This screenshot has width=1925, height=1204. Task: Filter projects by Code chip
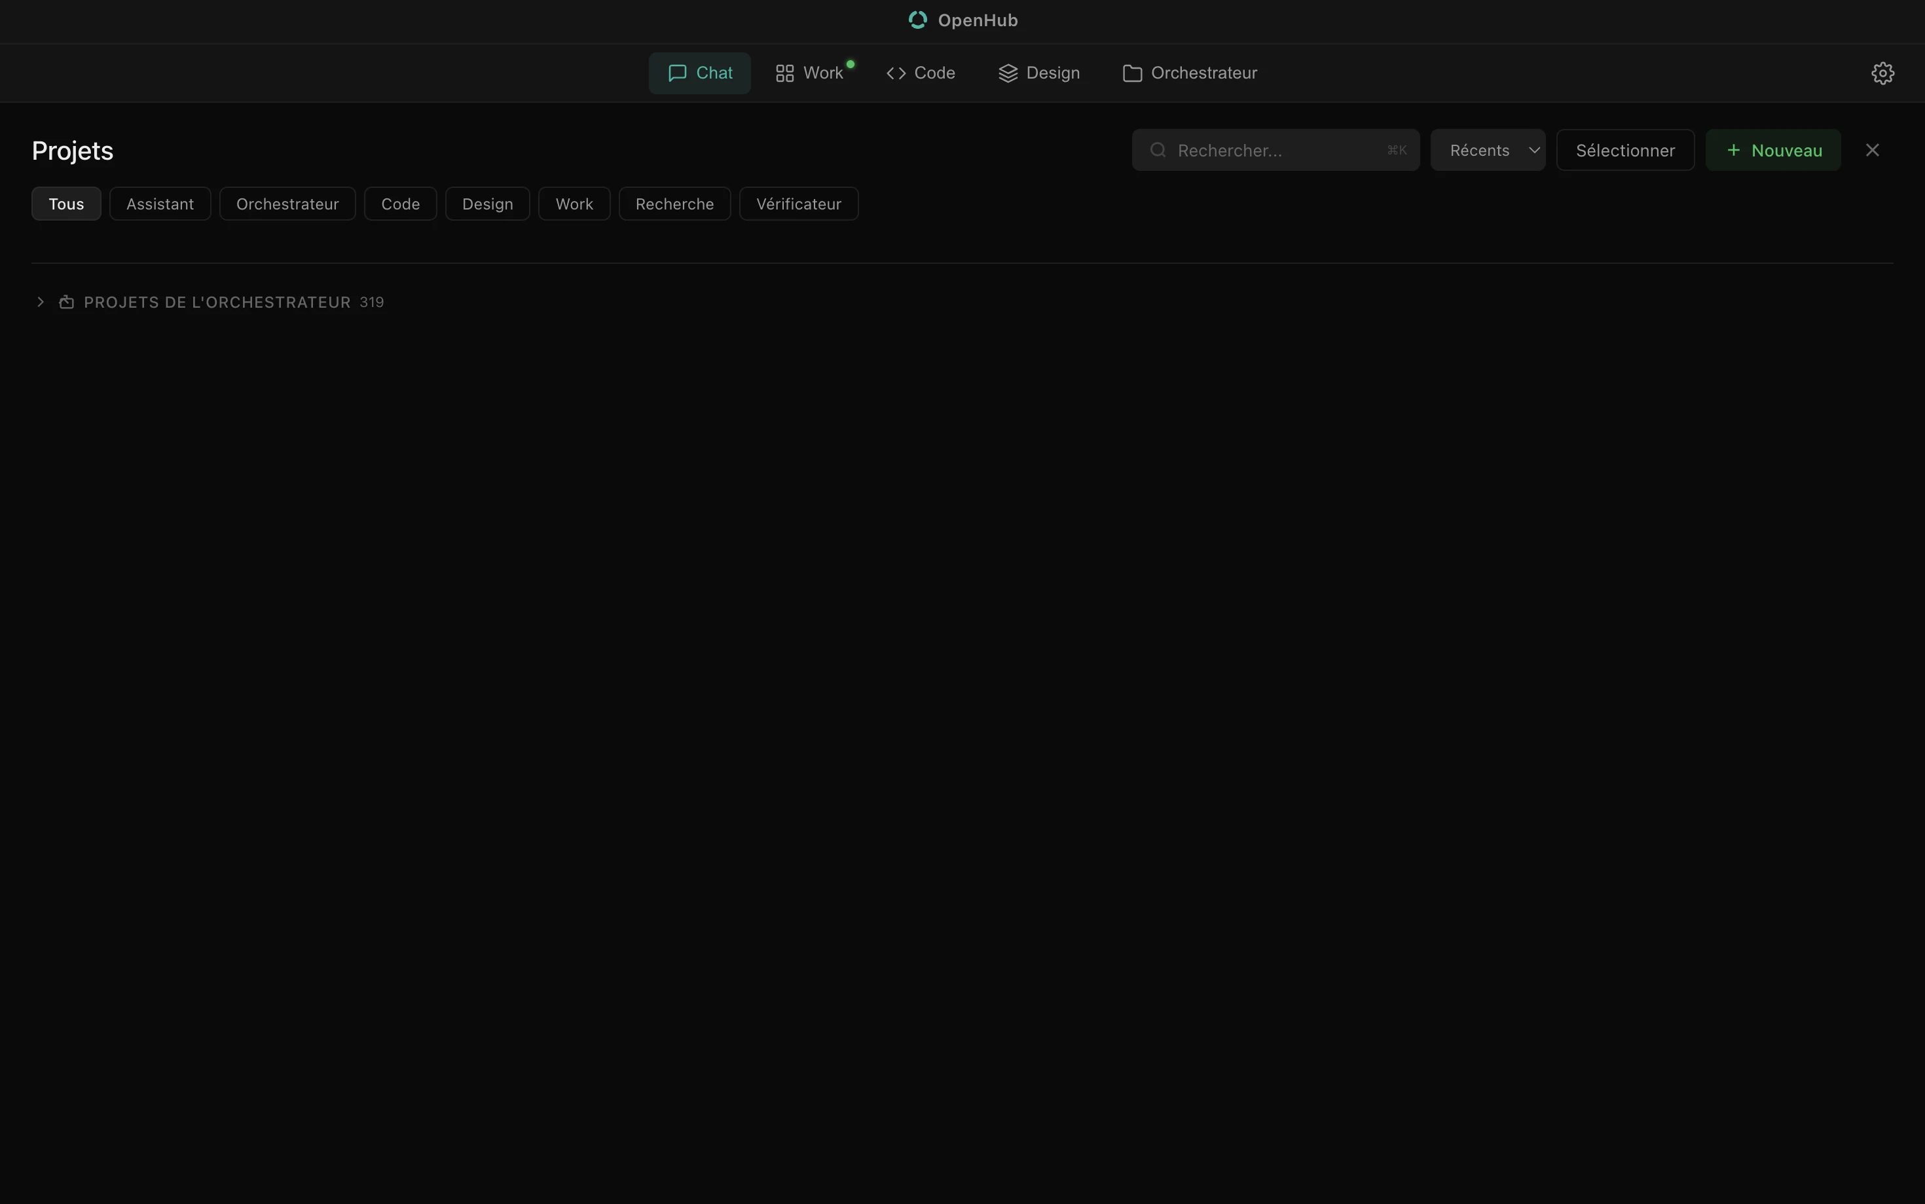pyautogui.click(x=401, y=204)
